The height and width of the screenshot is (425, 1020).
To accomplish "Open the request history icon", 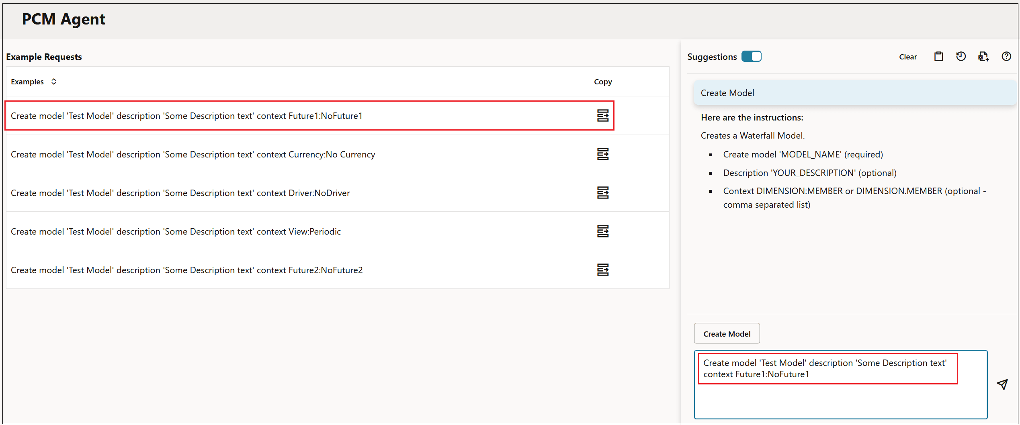I will pyautogui.click(x=961, y=56).
